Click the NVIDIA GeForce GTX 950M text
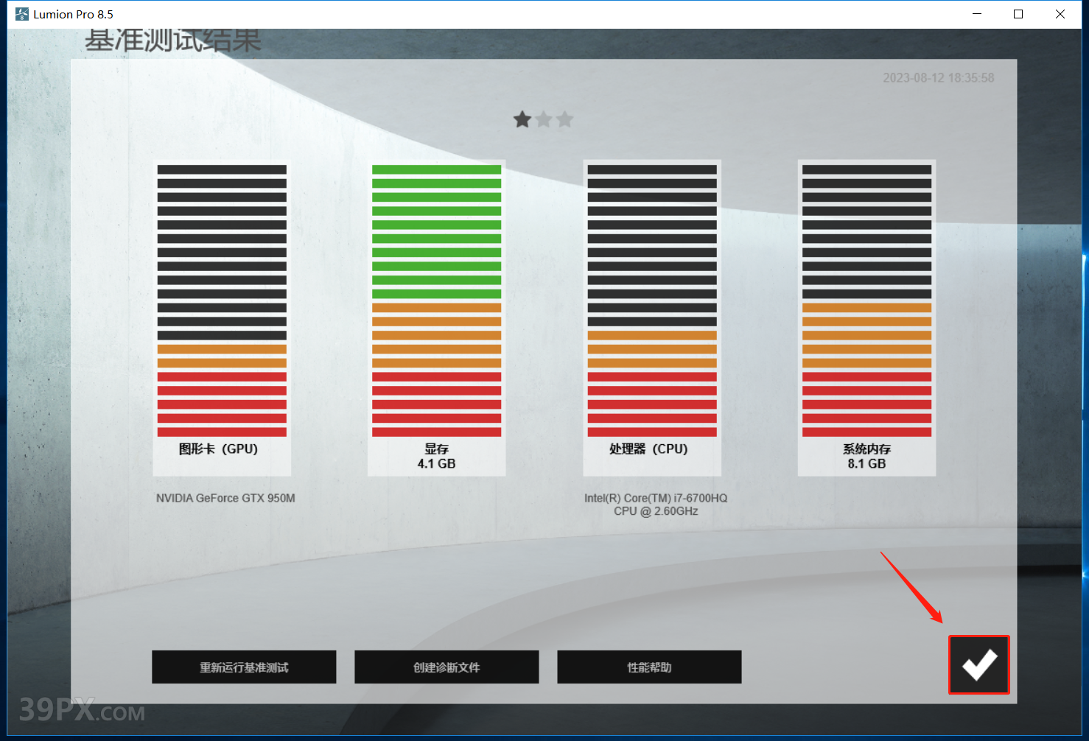This screenshot has width=1089, height=741. pos(225,499)
